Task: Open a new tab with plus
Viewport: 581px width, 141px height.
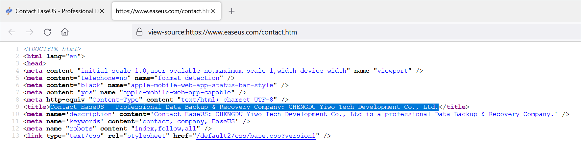Action: [x=231, y=11]
